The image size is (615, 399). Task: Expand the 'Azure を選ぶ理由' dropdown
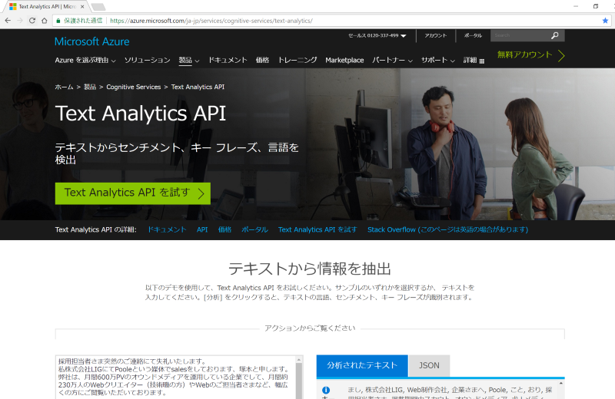pos(85,60)
